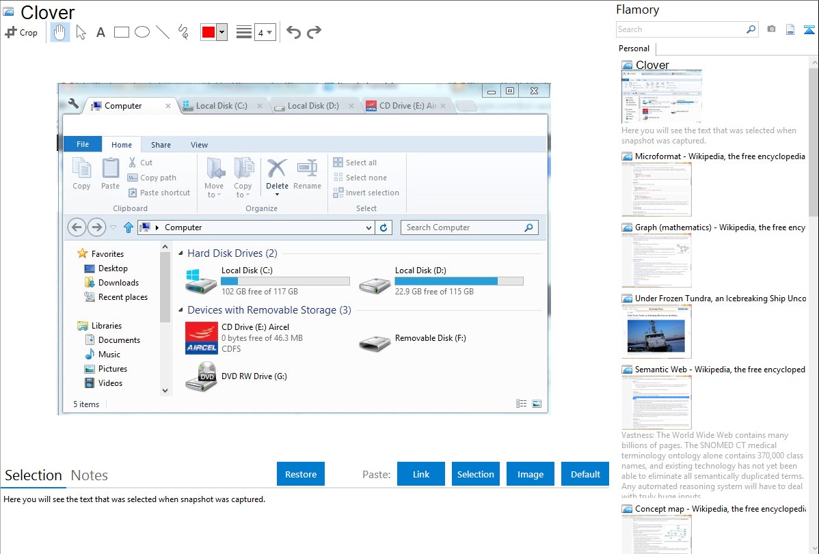The width and height of the screenshot is (819, 554).
Task: Click the wrench settings icon in Clover
Action: [73, 104]
